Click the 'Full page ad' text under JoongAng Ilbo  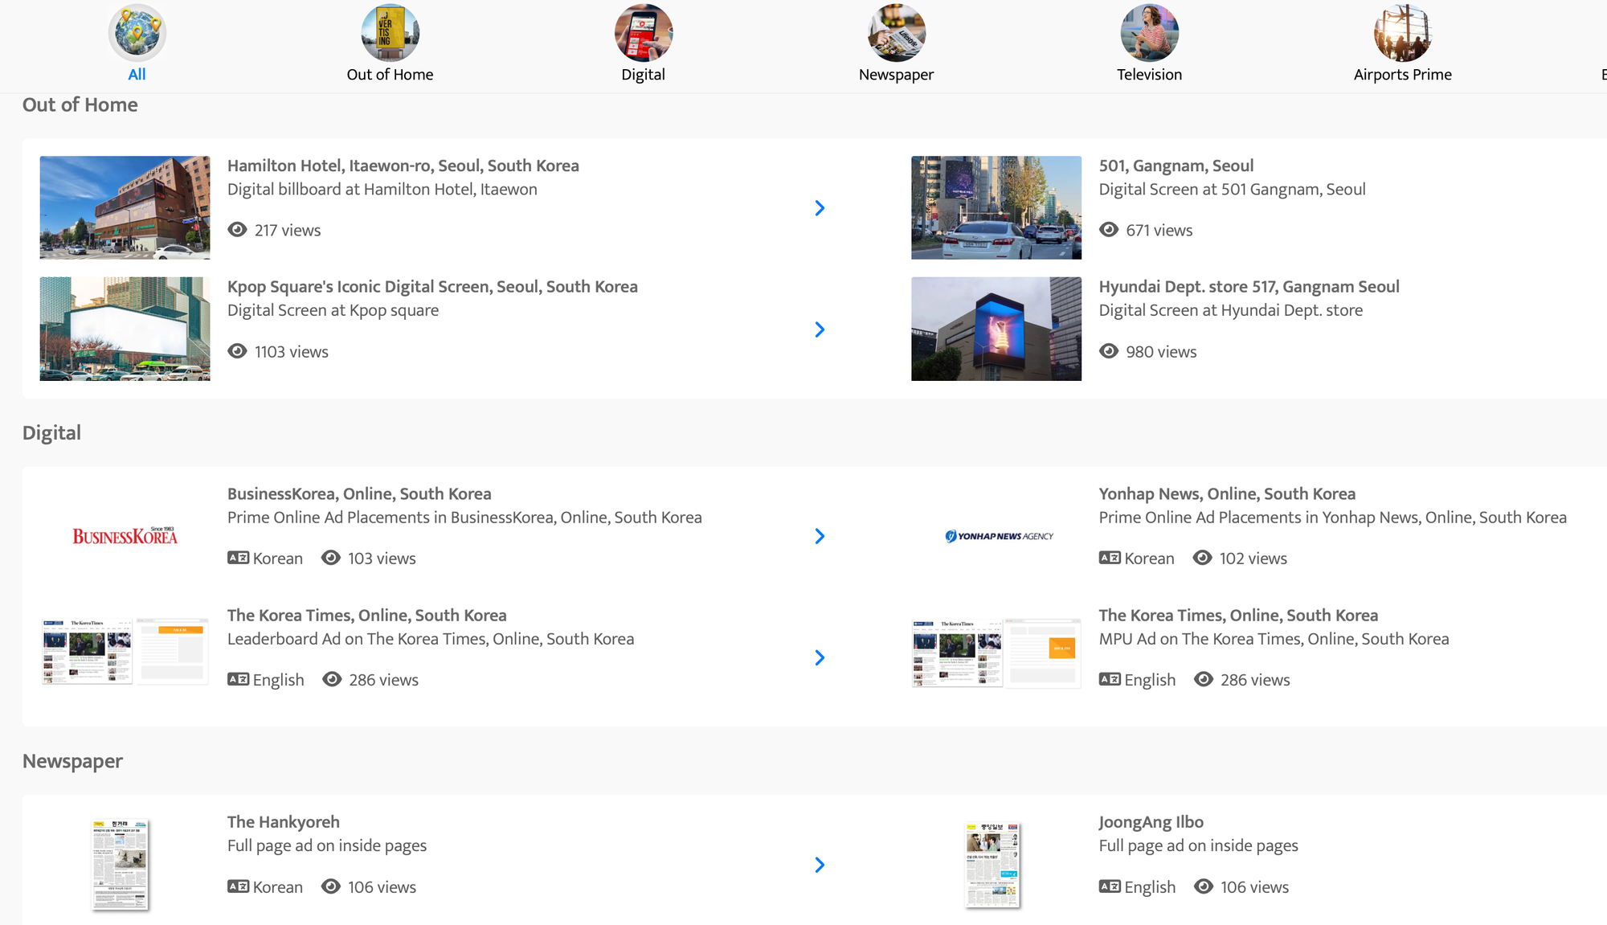pos(1199,846)
